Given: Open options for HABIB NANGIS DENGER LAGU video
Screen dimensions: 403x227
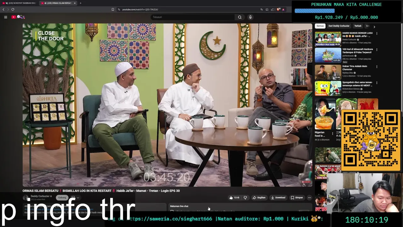Looking at the screenshot, I should click(377, 33).
